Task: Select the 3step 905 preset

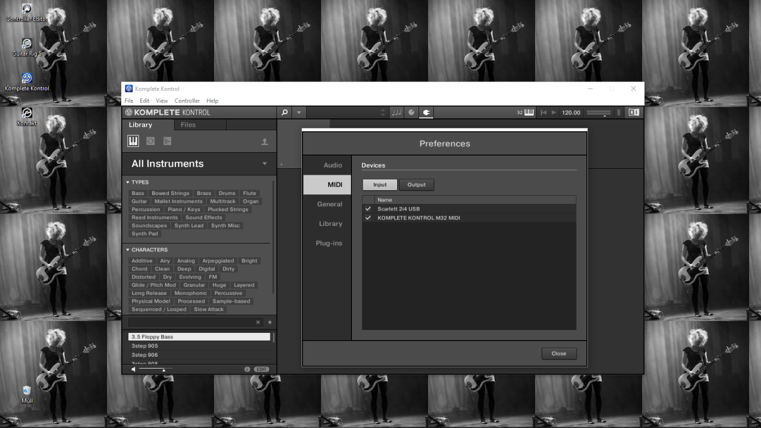Action: point(199,346)
